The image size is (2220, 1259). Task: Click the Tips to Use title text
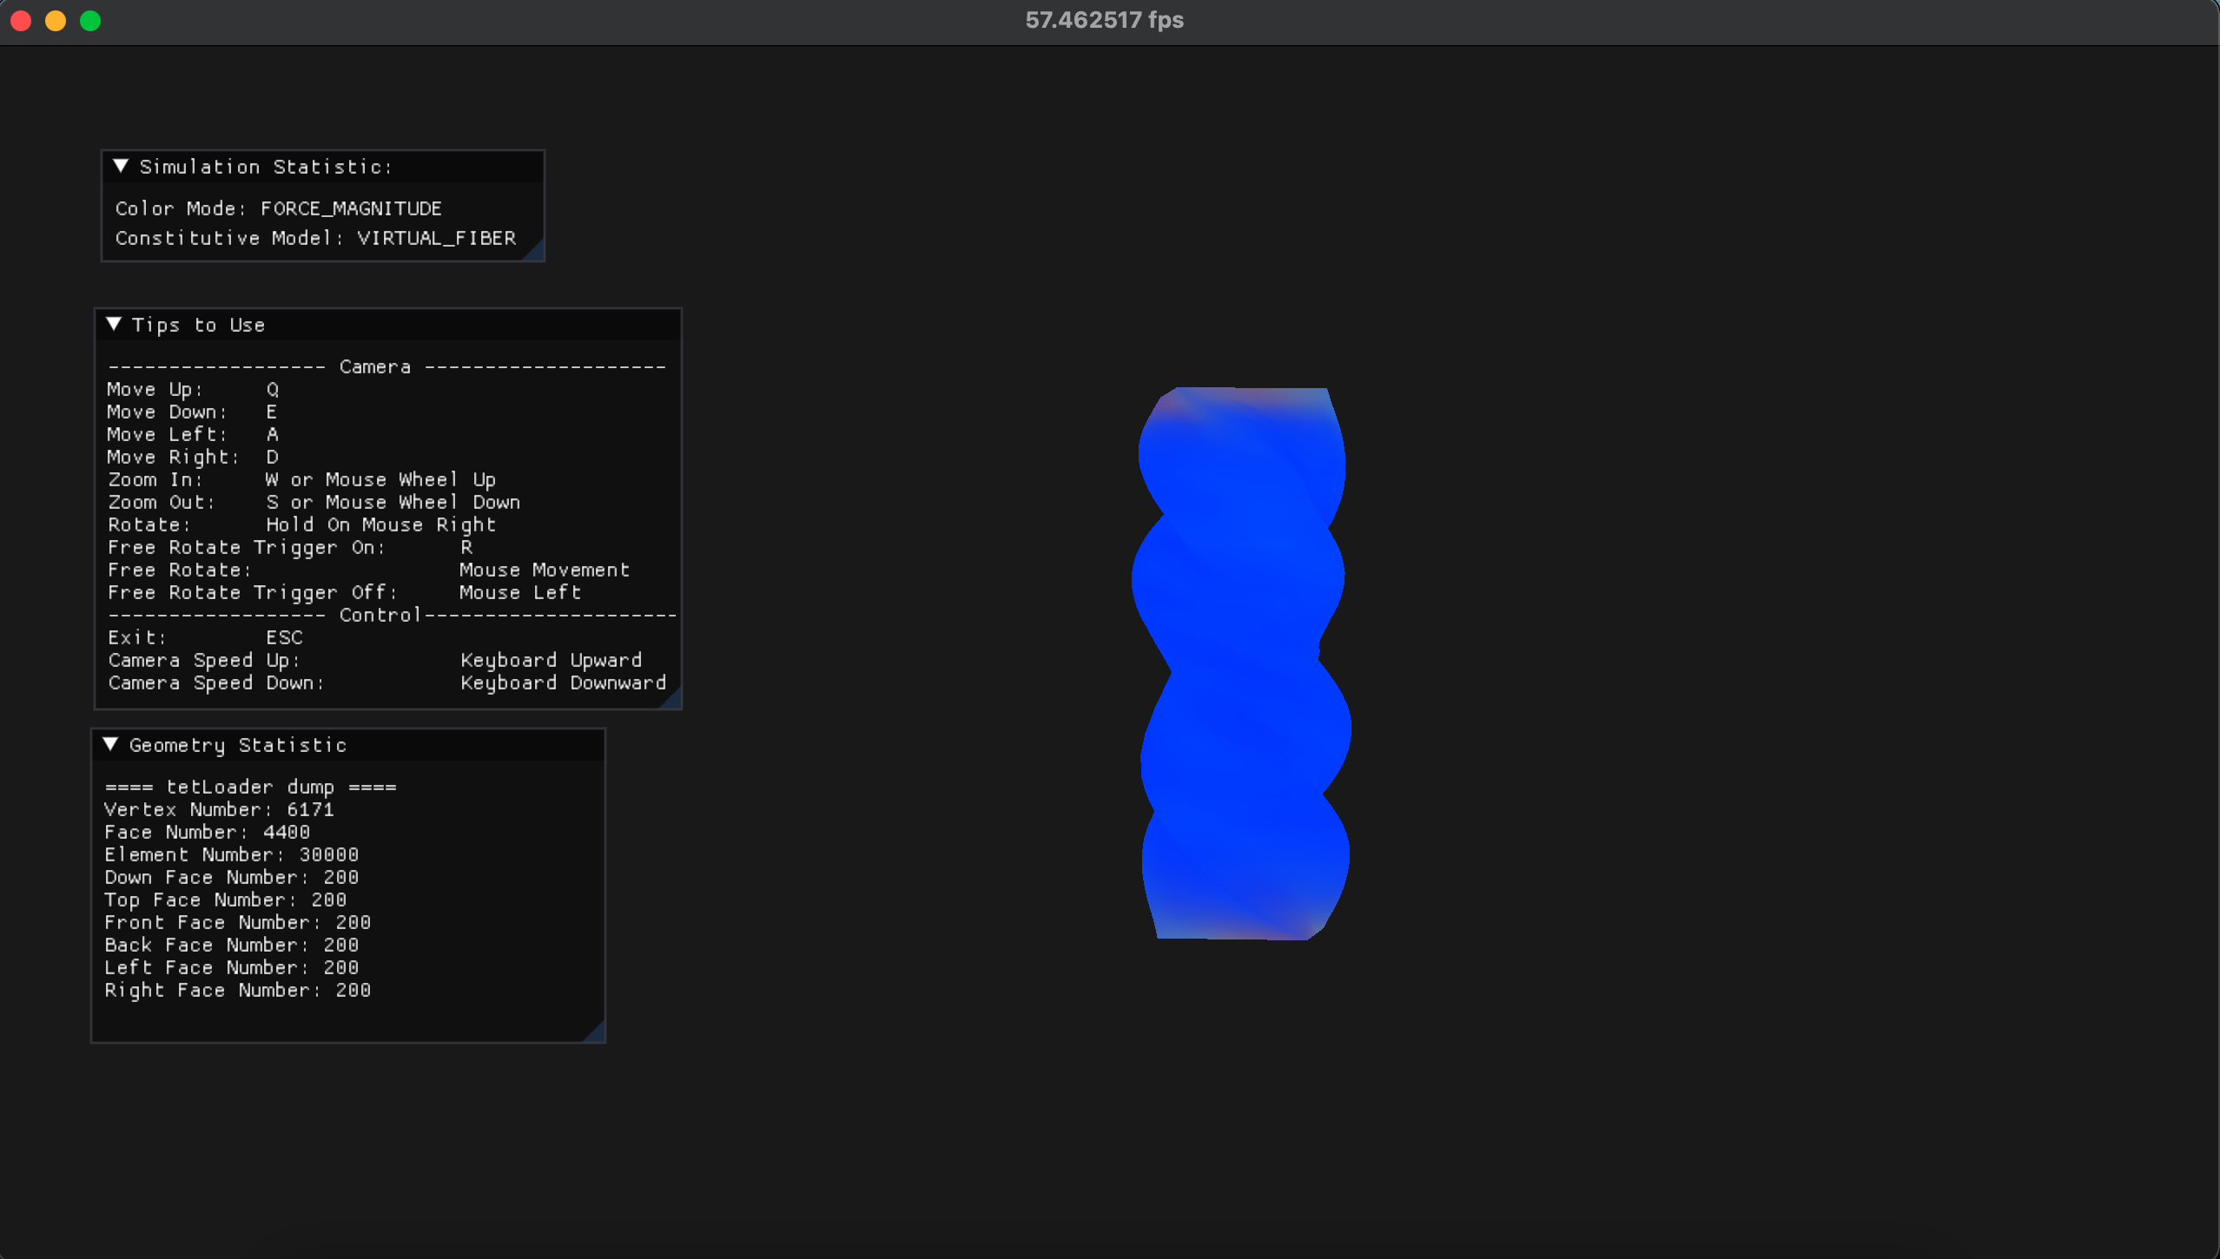point(198,325)
